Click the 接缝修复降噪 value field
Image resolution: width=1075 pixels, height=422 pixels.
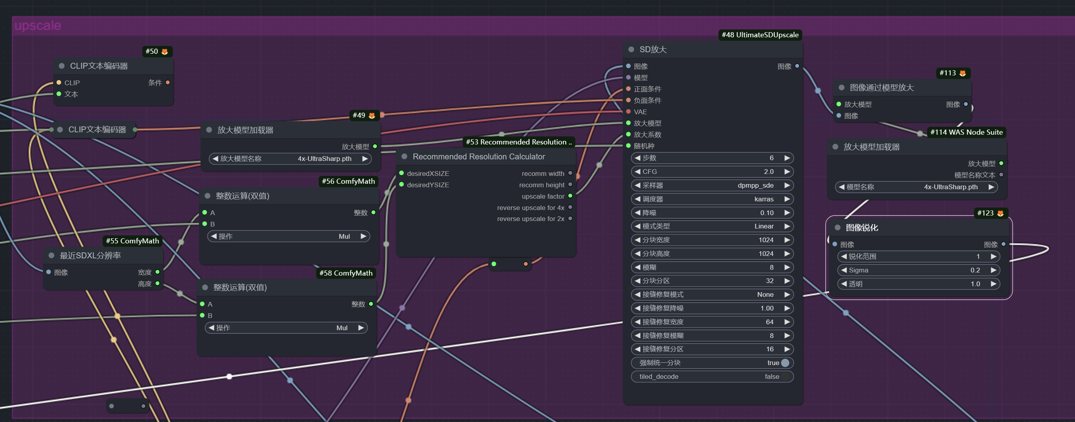point(712,308)
